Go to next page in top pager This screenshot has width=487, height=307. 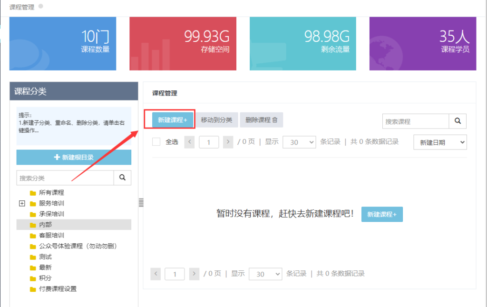[x=228, y=142]
